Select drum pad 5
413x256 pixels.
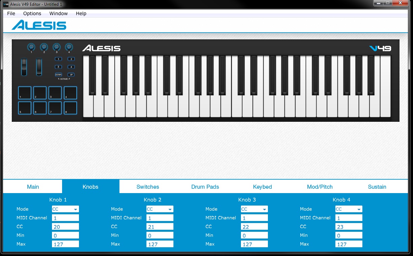click(x=25, y=108)
